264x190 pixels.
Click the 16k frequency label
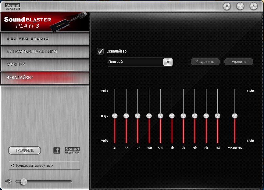coord(218,148)
